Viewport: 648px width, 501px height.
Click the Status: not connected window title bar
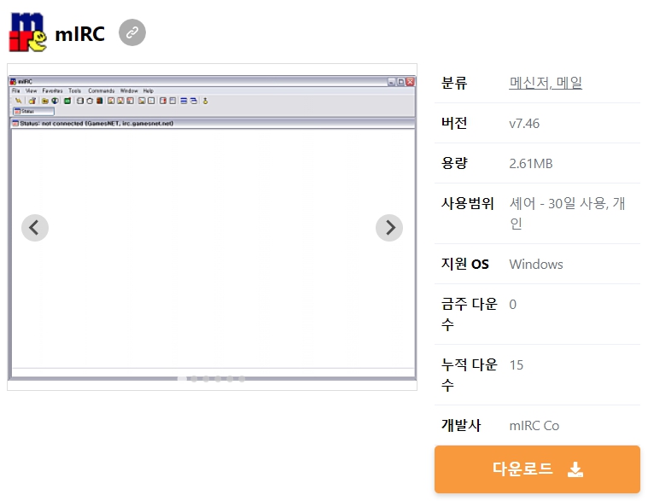(x=213, y=123)
